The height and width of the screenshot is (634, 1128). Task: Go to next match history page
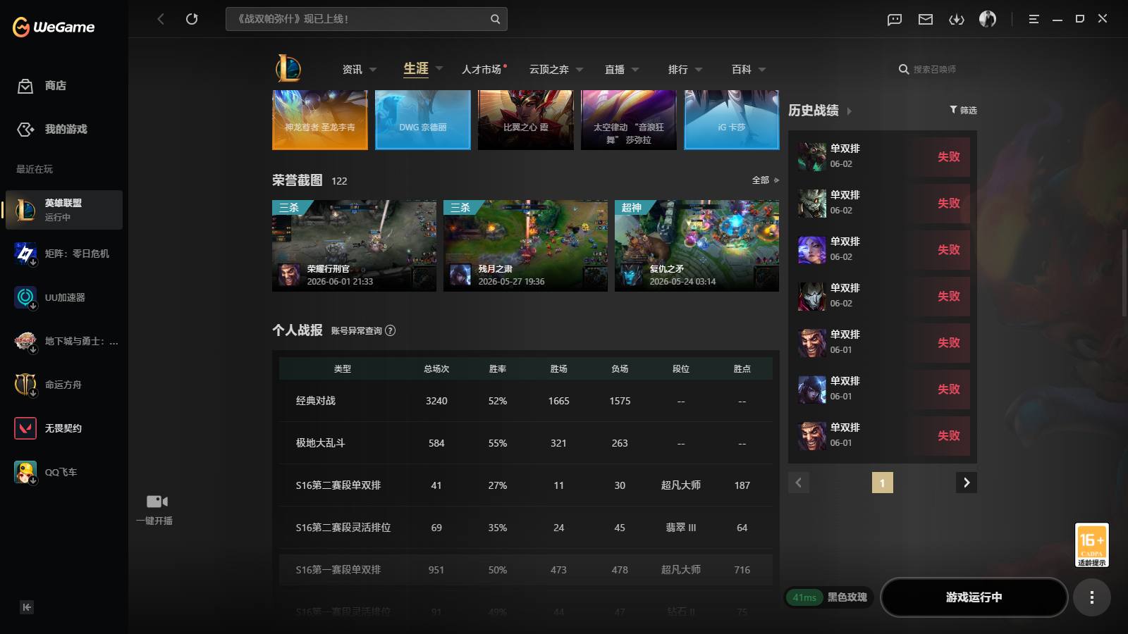tap(967, 483)
